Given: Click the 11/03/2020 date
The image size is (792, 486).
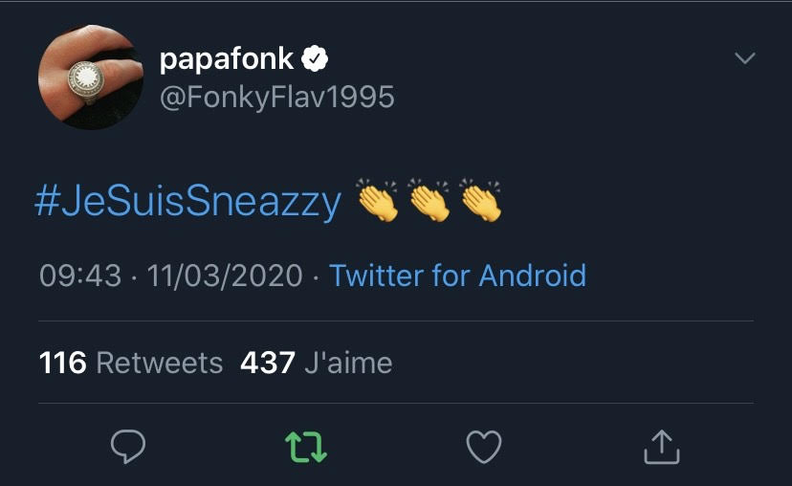Looking at the screenshot, I should click(225, 276).
